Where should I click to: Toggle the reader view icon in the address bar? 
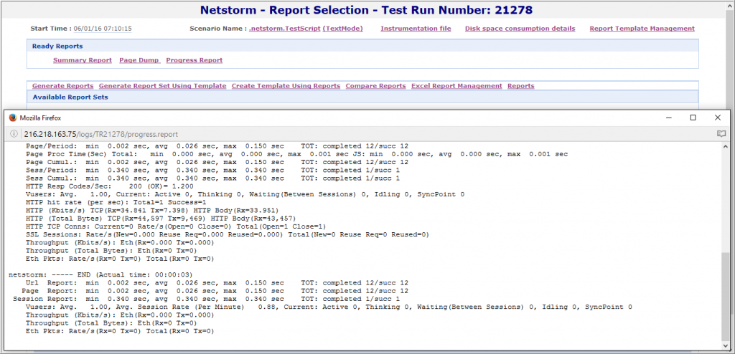(721, 134)
